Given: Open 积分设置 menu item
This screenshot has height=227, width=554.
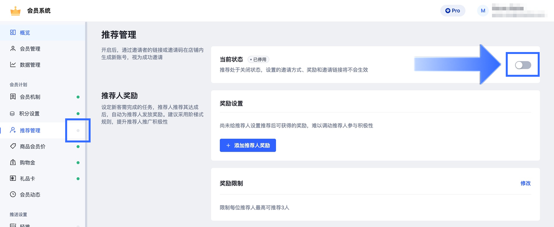Looking at the screenshot, I should 42,113.
